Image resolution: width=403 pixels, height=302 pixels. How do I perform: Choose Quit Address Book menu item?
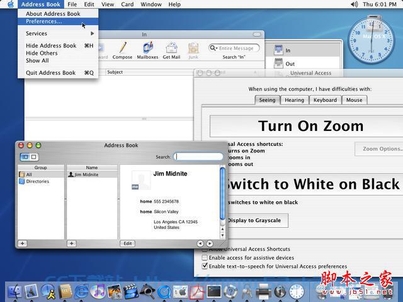pos(58,73)
